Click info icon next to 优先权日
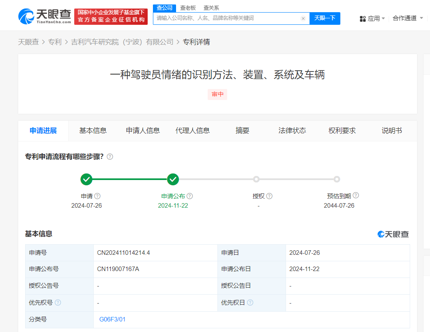The width and height of the screenshot is (430, 332). pos(250,303)
